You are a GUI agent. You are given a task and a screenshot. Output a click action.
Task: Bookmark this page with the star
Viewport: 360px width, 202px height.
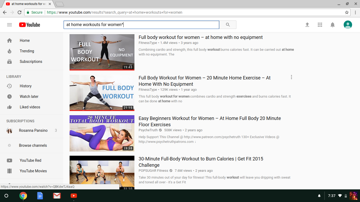347,12
